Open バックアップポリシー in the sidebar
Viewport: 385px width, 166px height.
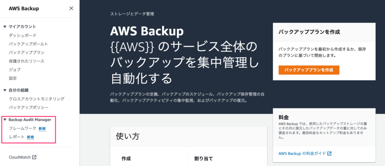pyautogui.click(x=29, y=108)
